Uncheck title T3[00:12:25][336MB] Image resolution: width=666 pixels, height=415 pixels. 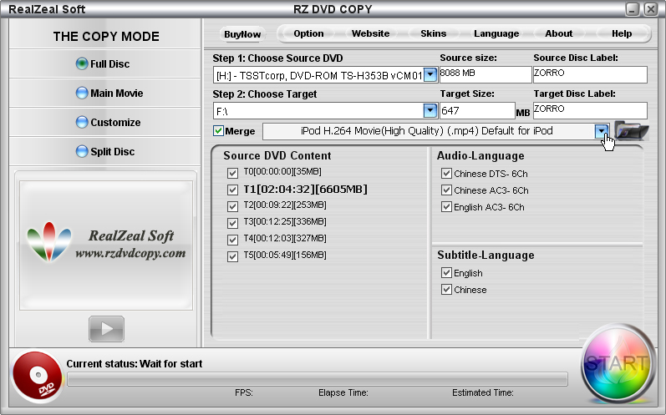pos(232,223)
